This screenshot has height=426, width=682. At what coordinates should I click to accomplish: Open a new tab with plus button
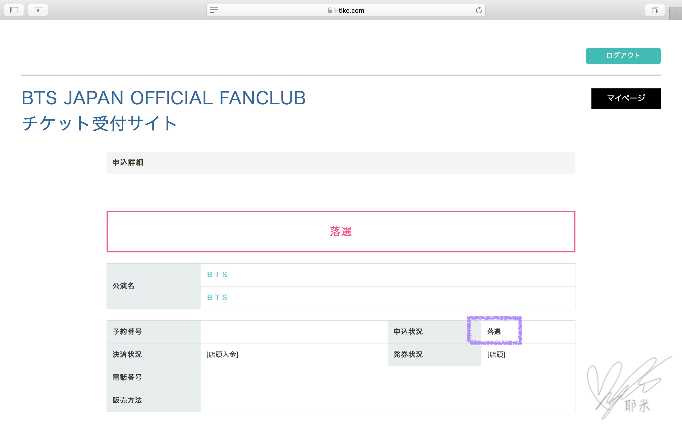point(676,14)
